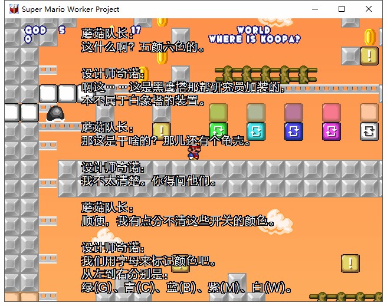Click the line '那这是干啥的？那儿还有个龟壳。'
Screen dimensions: 387x306
166,141
